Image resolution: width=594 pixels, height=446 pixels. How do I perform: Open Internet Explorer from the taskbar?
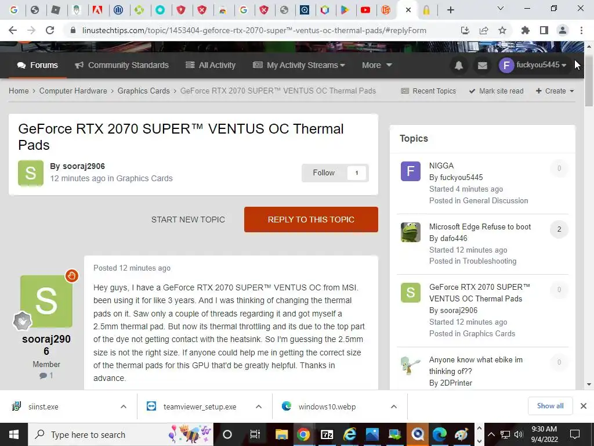pos(349,434)
